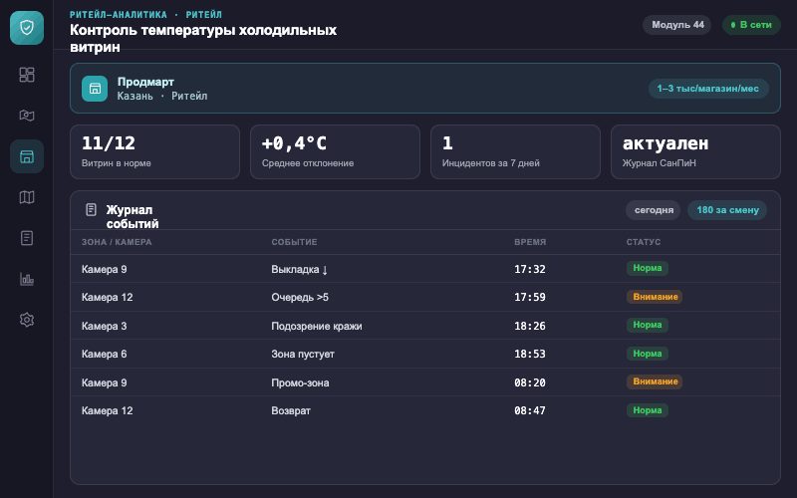Click the Камера 6 row label
This screenshot has width=797, height=498.
tap(104, 355)
